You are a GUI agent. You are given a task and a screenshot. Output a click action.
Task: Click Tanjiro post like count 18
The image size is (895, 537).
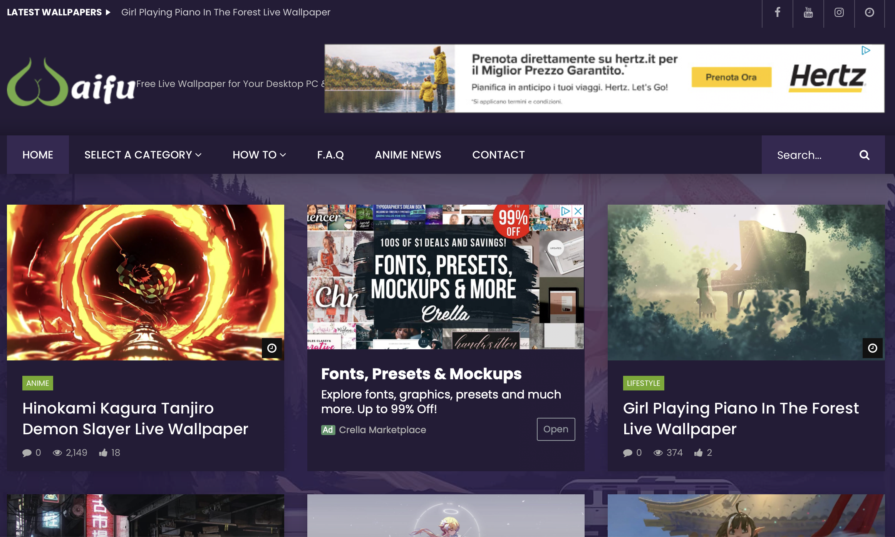tap(116, 453)
